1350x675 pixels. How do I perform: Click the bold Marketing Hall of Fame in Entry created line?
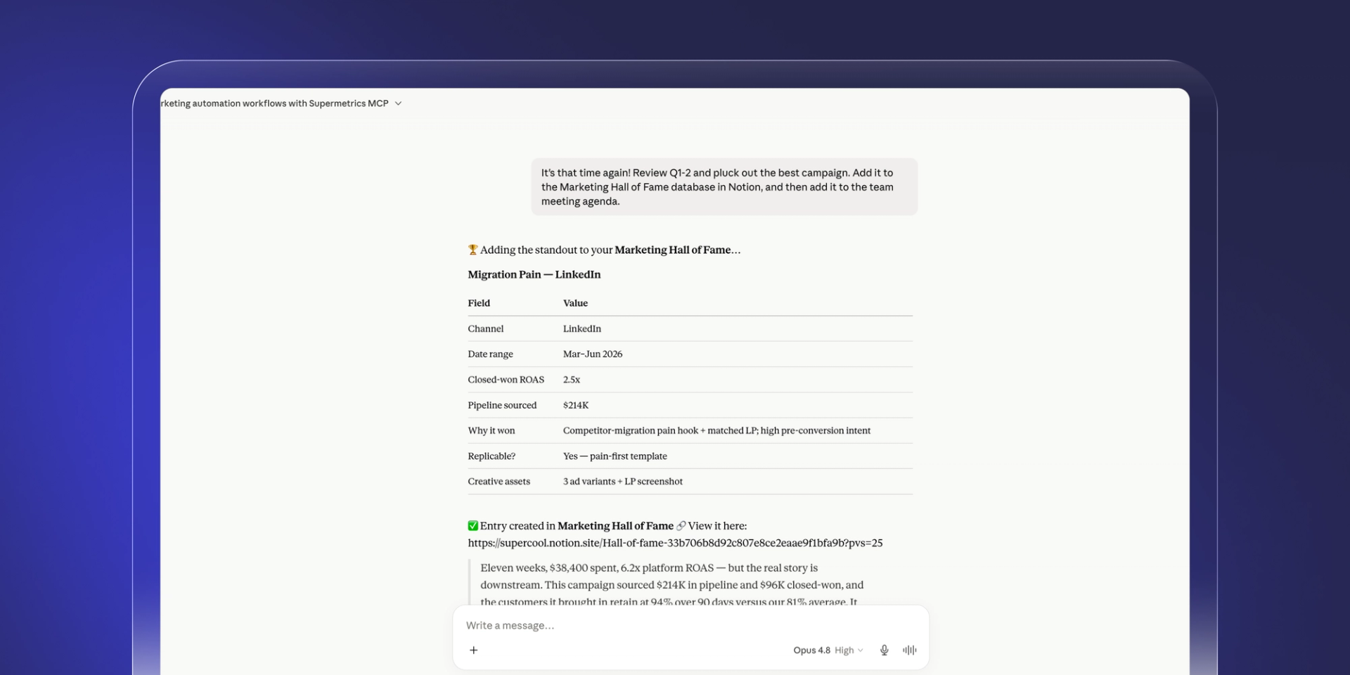615,526
